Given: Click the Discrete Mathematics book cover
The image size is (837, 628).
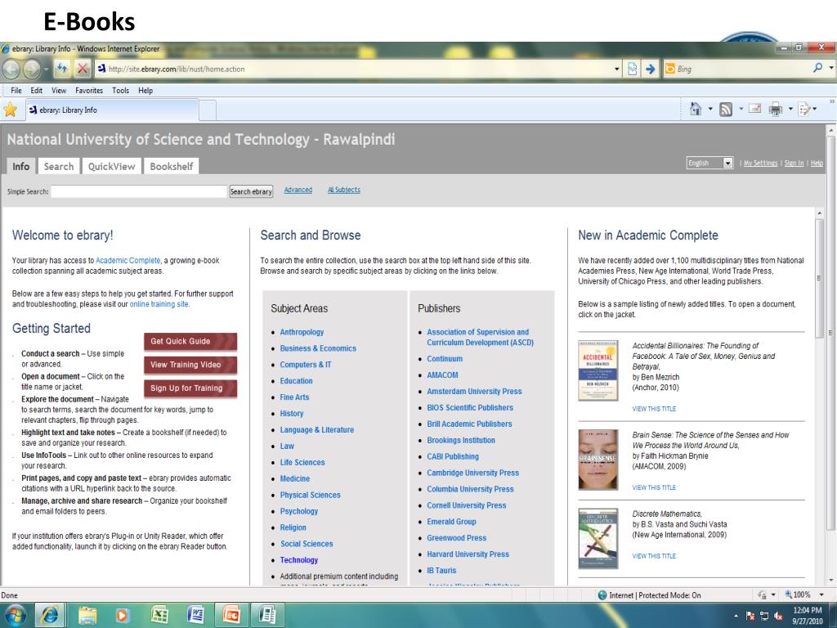Looking at the screenshot, I should pos(598,538).
